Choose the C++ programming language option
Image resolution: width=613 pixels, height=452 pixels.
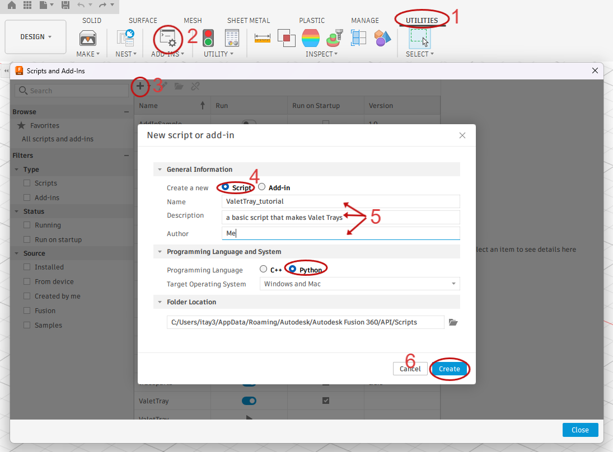264,269
